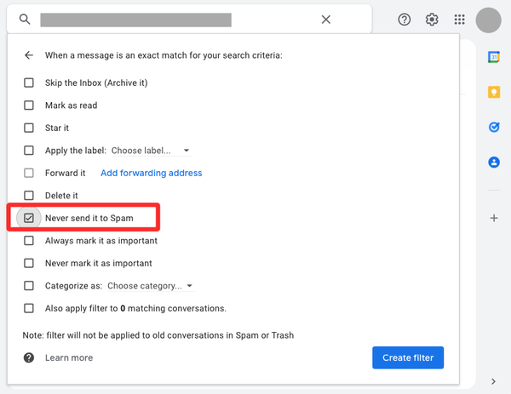511x394 pixels.
Task: Open Settings gear icon
Action: [x=432, y=20]
